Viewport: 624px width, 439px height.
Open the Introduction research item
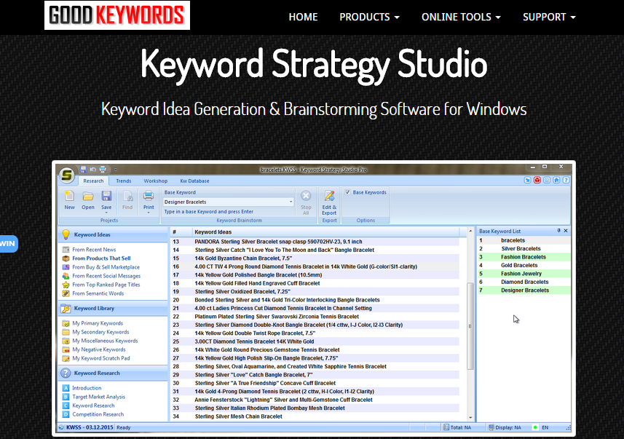(x=87, y=388)
